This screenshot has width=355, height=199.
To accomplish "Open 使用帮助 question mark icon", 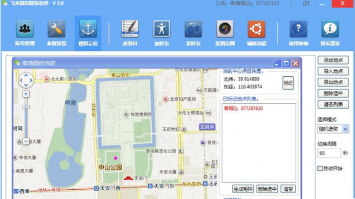I will (x=298, y=29).
